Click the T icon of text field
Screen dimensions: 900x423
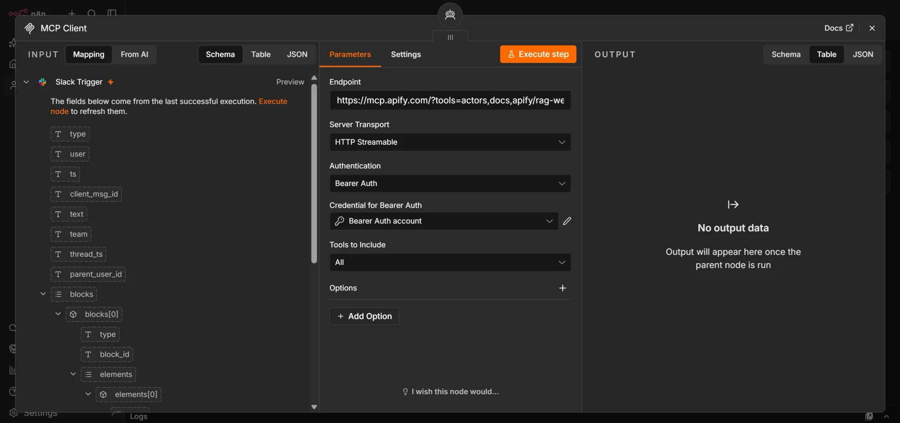pos(58,214)
